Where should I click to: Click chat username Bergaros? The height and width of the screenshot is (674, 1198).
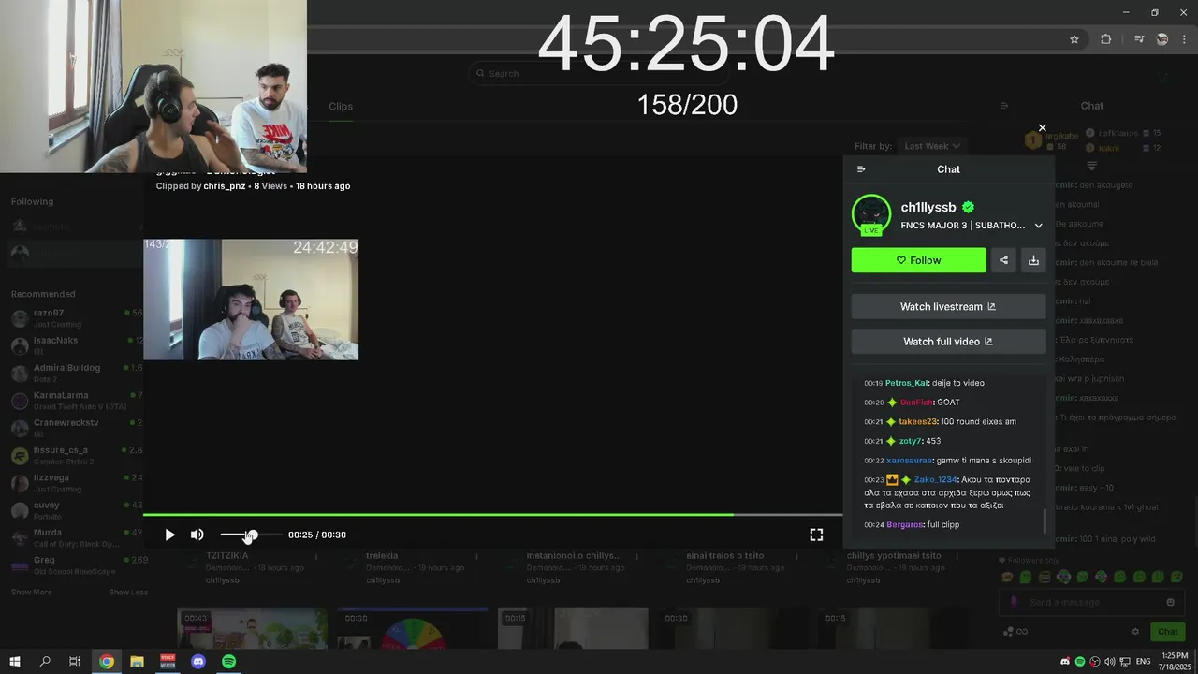(904, 525)
